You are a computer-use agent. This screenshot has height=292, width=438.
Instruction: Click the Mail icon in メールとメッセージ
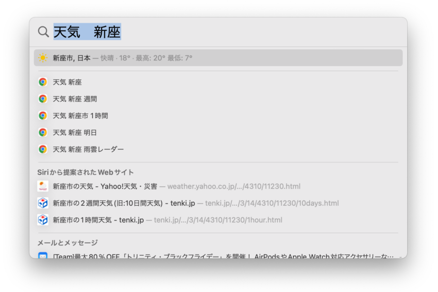(43, 255)
